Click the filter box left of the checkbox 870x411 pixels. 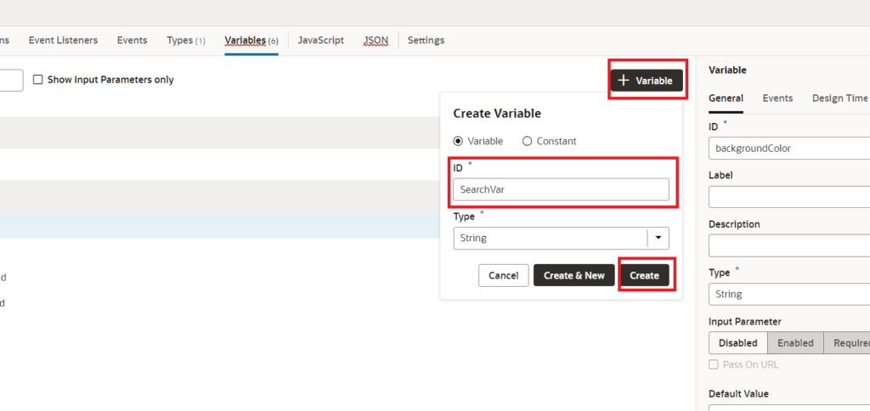(x=11, y=81)
